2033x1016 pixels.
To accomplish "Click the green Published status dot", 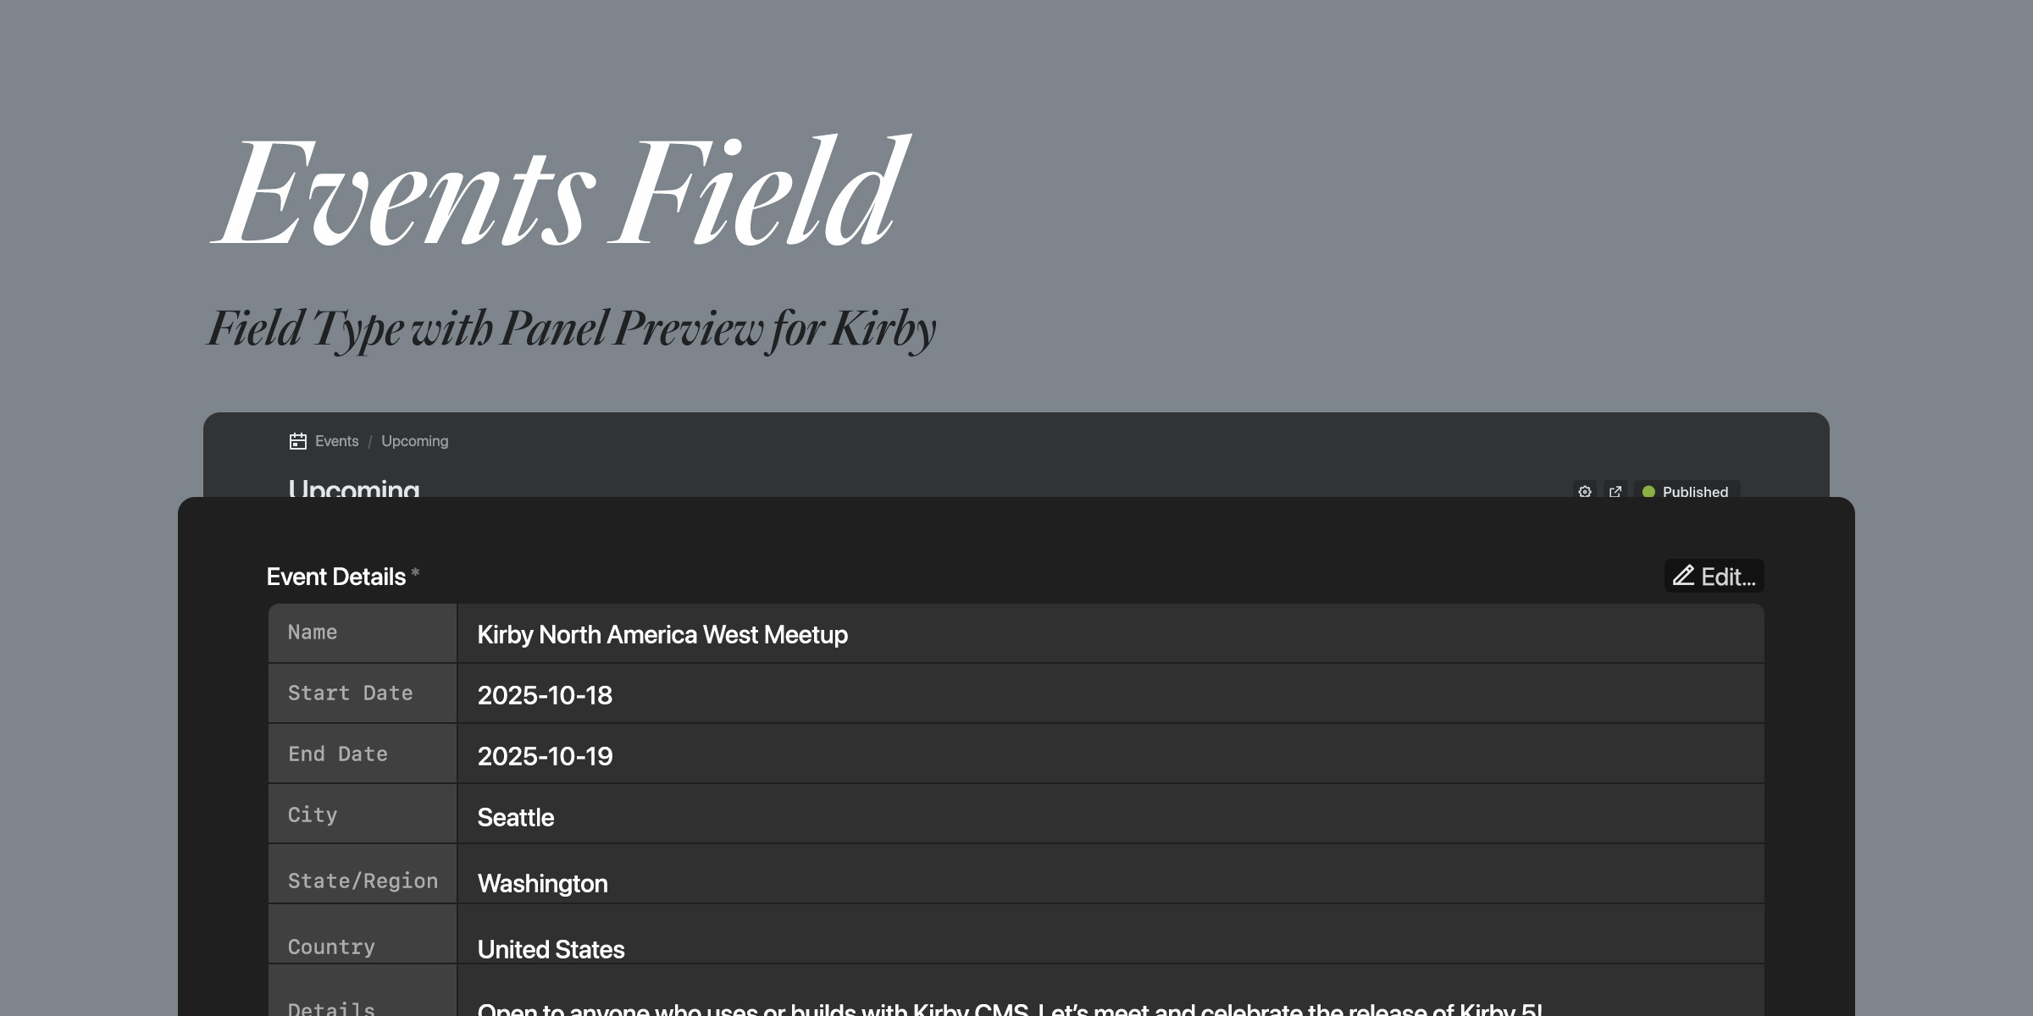I will pos(1647,492).
